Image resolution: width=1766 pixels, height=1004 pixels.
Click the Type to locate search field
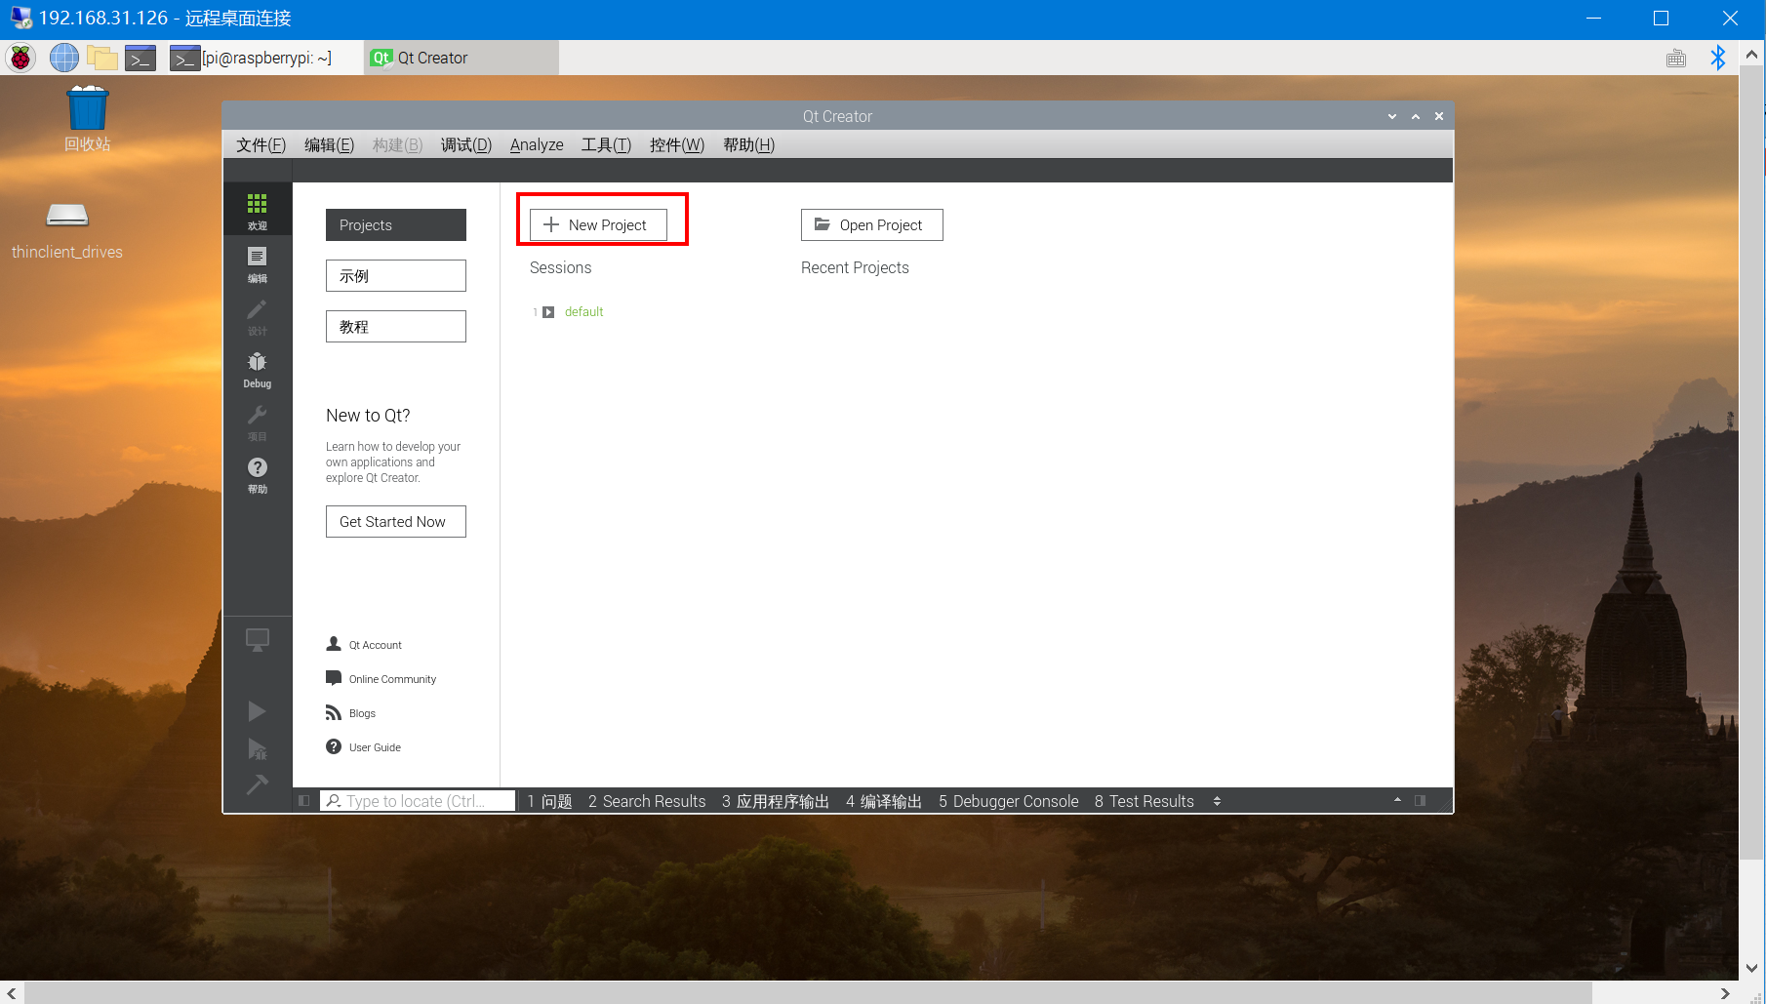[418, 801]
